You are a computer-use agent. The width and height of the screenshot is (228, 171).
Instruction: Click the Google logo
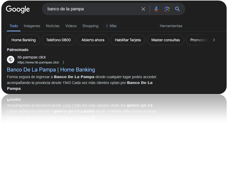[18, 9]
